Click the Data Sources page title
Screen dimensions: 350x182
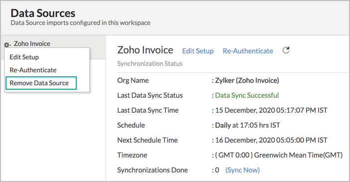tap(43, 13)
